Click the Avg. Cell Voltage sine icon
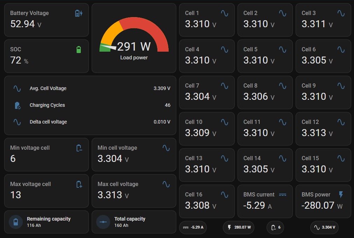 (x=17, y=89)
